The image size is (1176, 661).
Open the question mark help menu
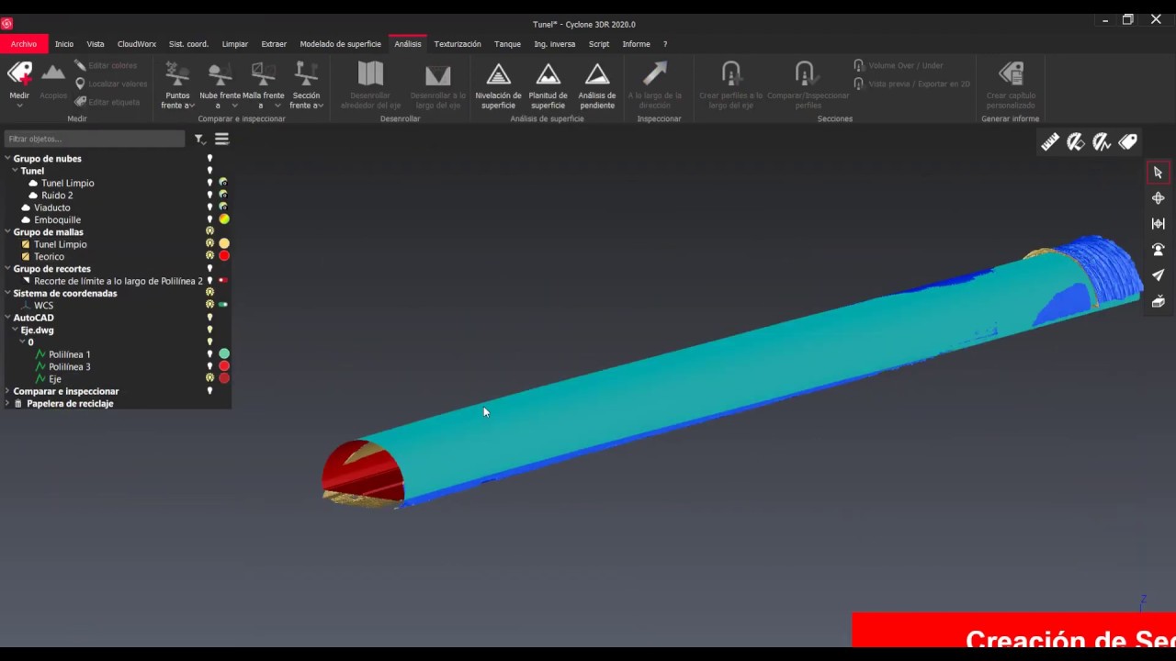(x=665, y=44)
